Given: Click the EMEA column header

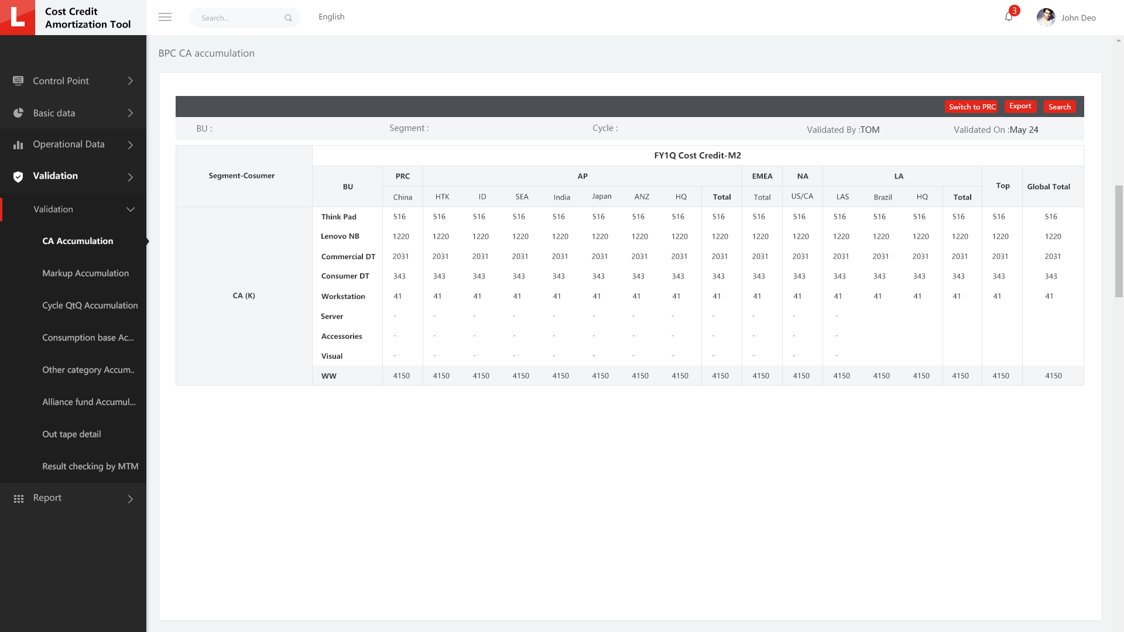Looking at the screenshot, I should [x=762, y=176].
